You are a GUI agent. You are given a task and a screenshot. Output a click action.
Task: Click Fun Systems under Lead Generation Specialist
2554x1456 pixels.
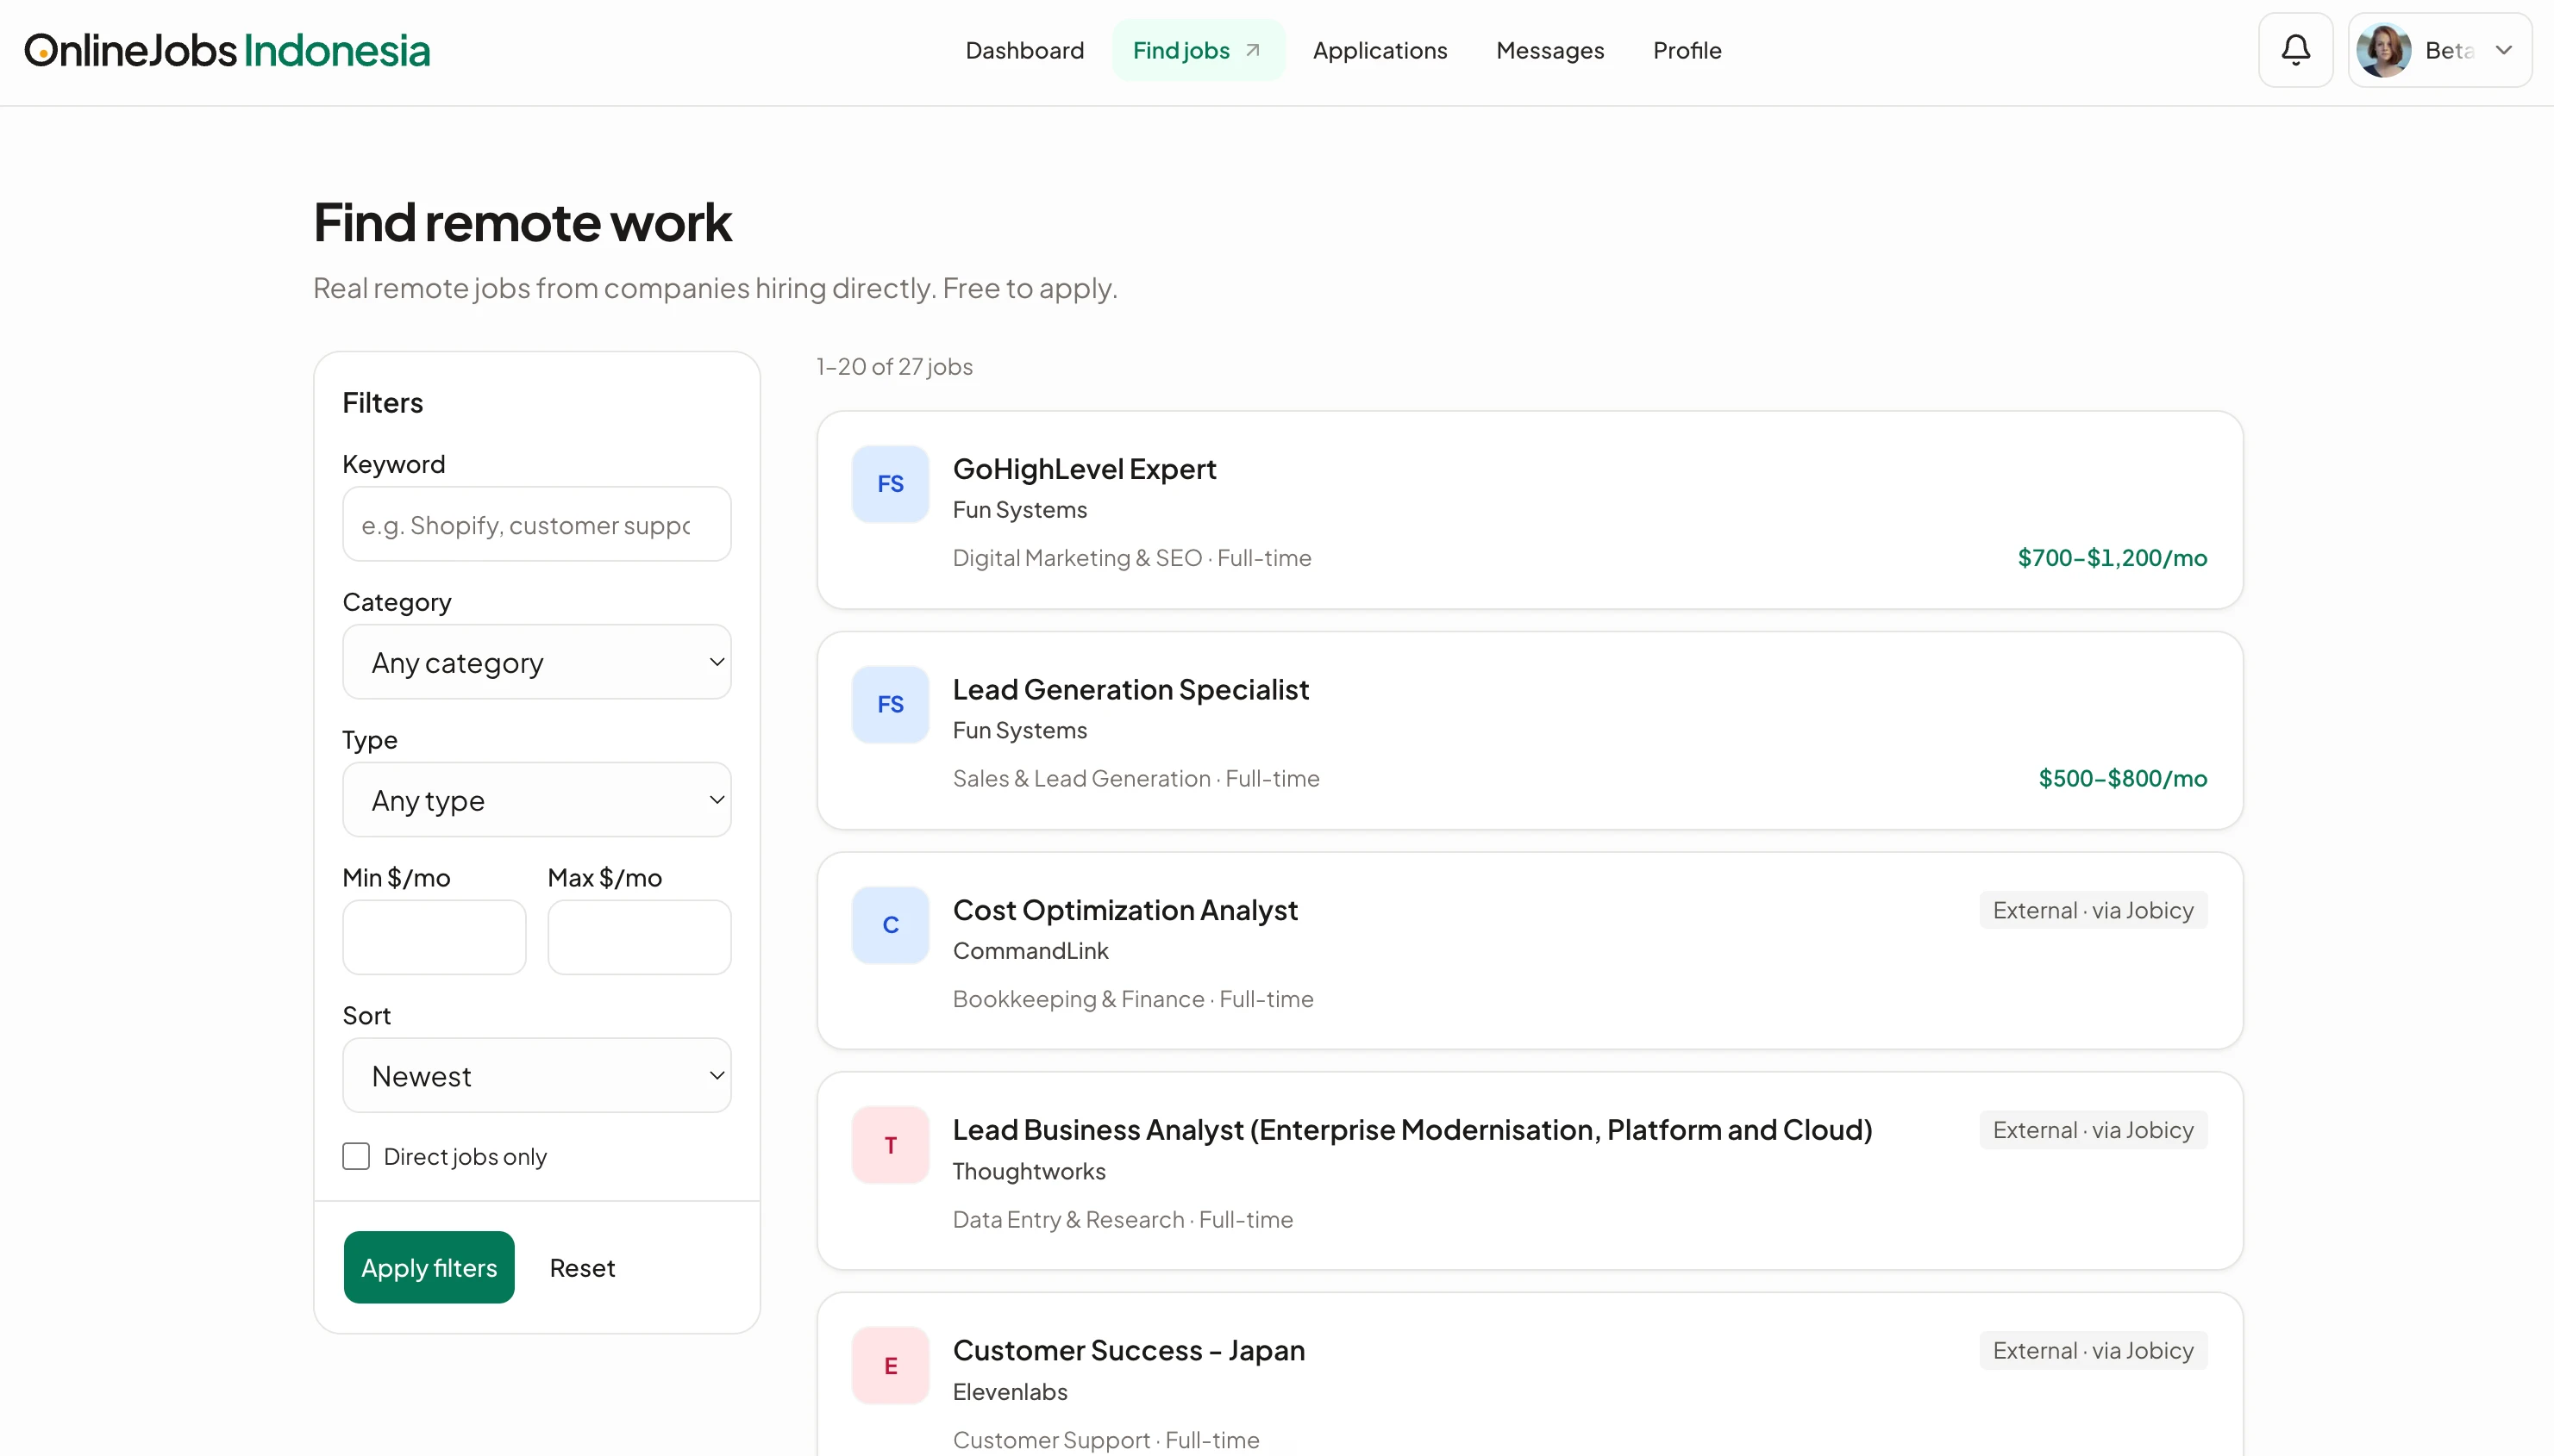tap(1020, 730)
